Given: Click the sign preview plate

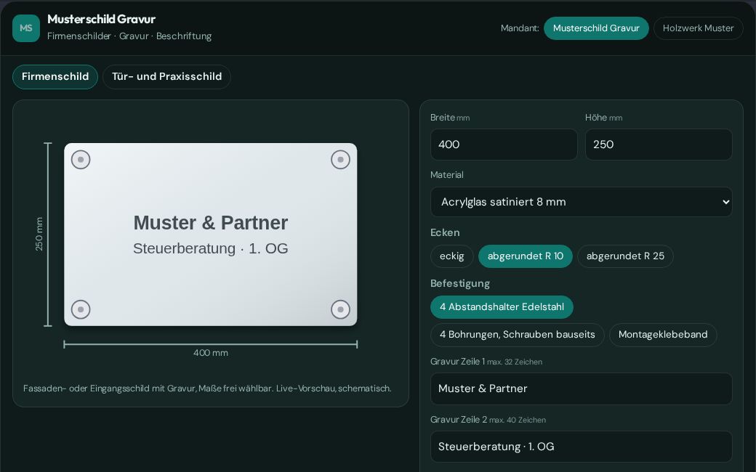Looking at the screenshot, I should (x=211, y=235).
